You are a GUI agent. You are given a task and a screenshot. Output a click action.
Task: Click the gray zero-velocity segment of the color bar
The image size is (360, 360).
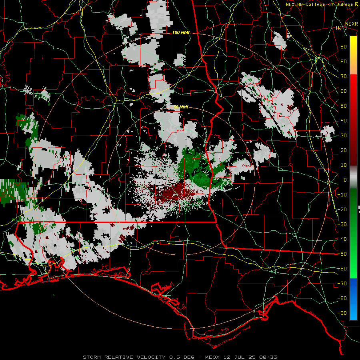[353, 177]
